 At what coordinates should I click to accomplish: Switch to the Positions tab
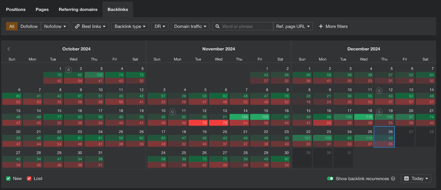click(16, 9)
